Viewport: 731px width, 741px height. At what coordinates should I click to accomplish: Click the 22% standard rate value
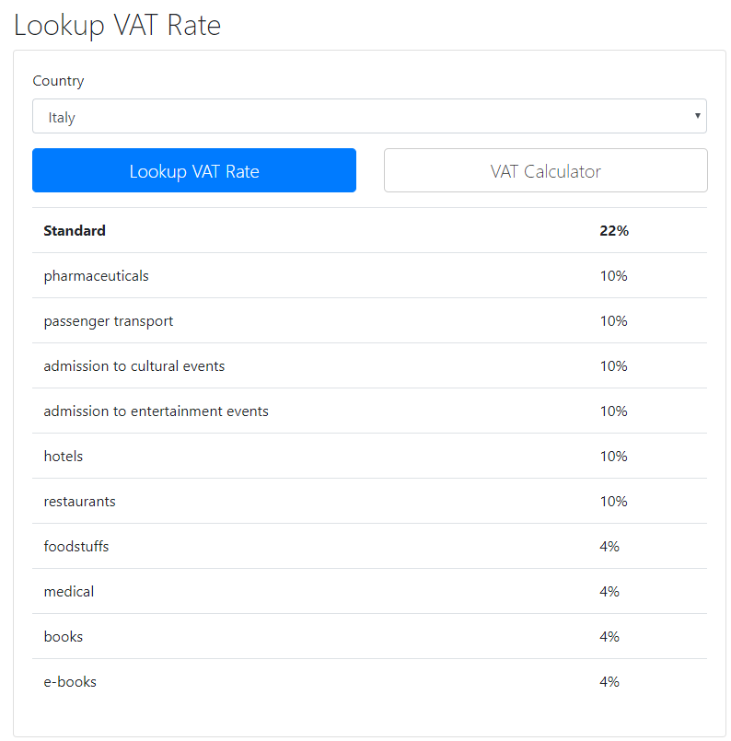pyautogui.click(x=614, y=231)
